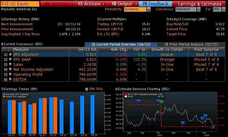Image resolution: width=228 pixels, height=137 pixels.
Task: Select the EBITDA radio button
Action: tap(10, 79)
